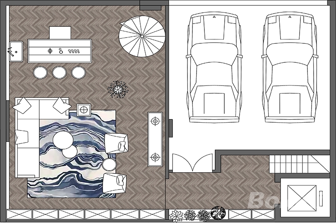This screenshot has height=223, width=336.
Task: Click the middle bar stool
Action: coord(59,72)
